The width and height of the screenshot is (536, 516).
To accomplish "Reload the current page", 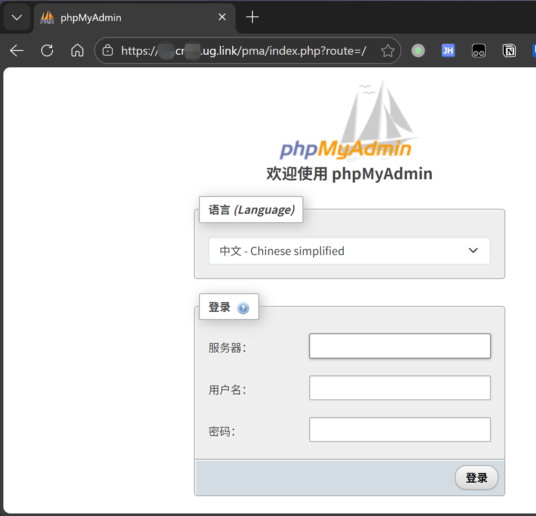I will click(x=47, y=51).
